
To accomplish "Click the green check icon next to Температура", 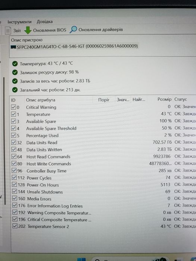I will point(15,64).
